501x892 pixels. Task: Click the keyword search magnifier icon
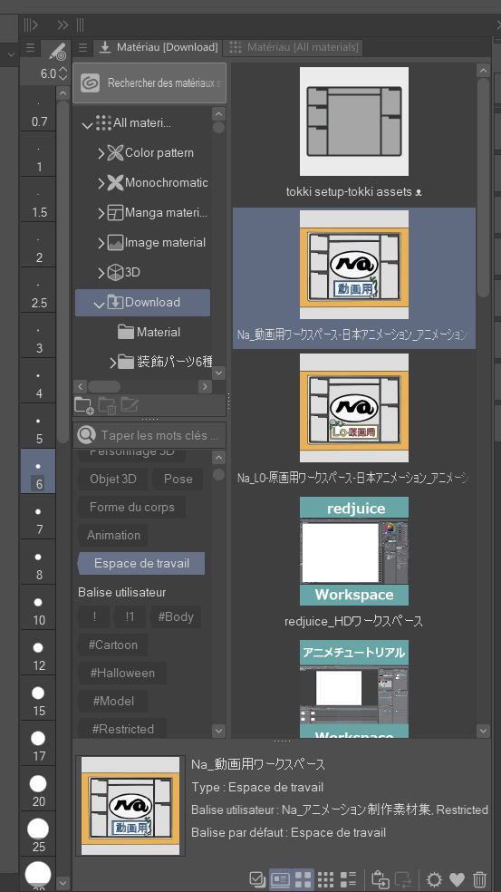coord(86,435)
